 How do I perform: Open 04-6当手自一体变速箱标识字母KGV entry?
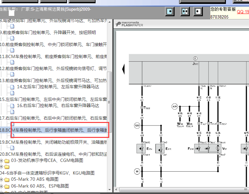coord(47,173)
